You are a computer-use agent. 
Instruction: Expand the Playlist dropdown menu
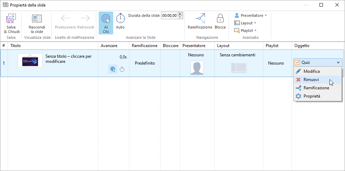point(245,31)
